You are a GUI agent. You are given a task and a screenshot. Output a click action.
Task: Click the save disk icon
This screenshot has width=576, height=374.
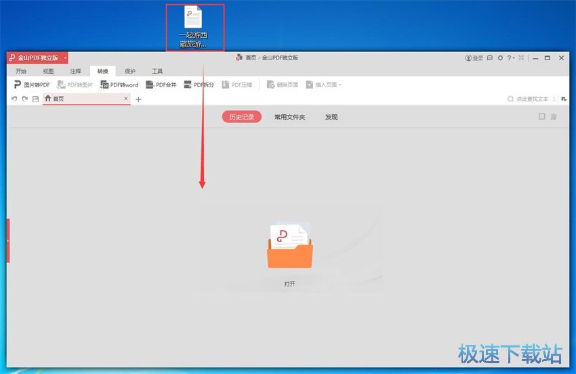coord(36,99)
